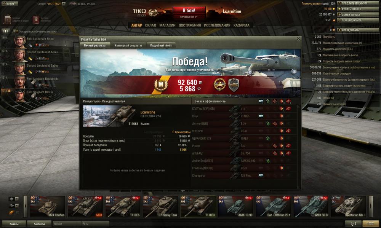
Task: Click the shield achievement medal
Action: [234, 85]
